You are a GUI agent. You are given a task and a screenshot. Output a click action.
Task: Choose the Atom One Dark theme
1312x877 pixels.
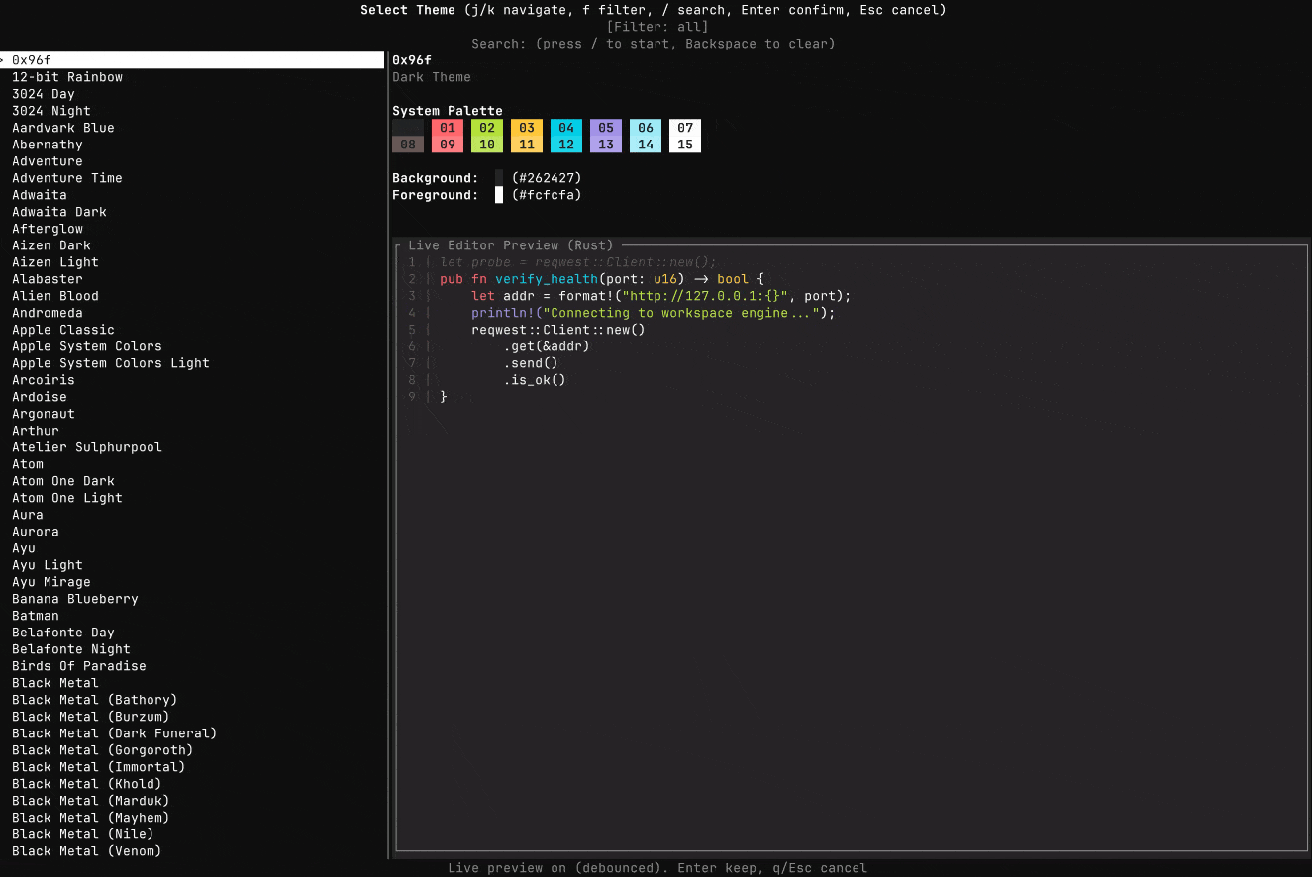pos(63,481)
